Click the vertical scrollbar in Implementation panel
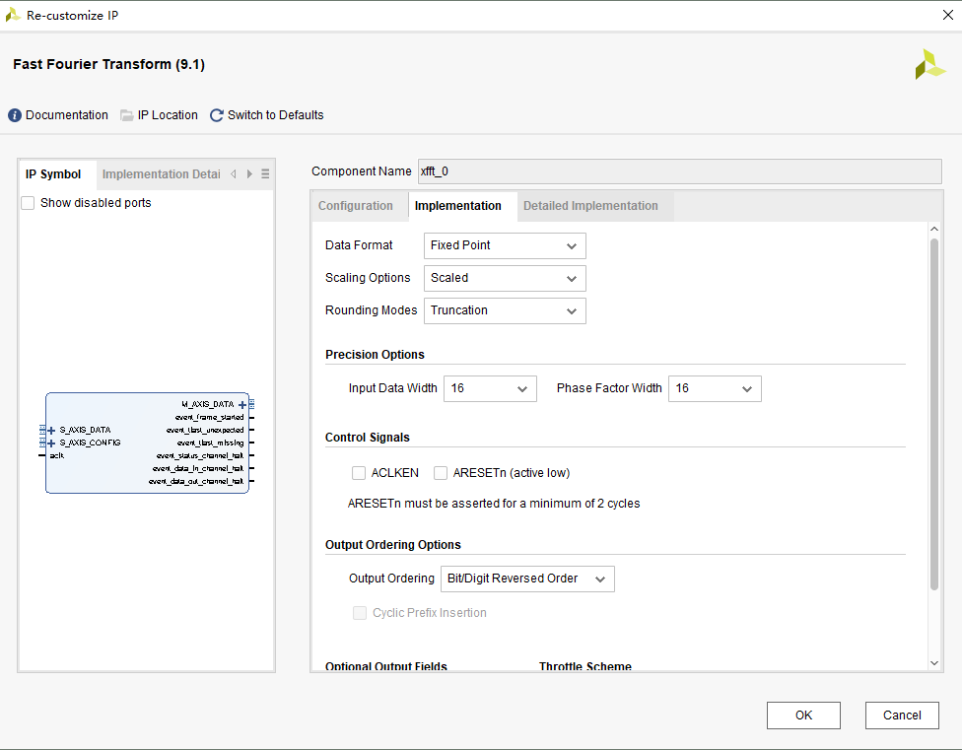This screenshot has width=962, height=750. 934,414
